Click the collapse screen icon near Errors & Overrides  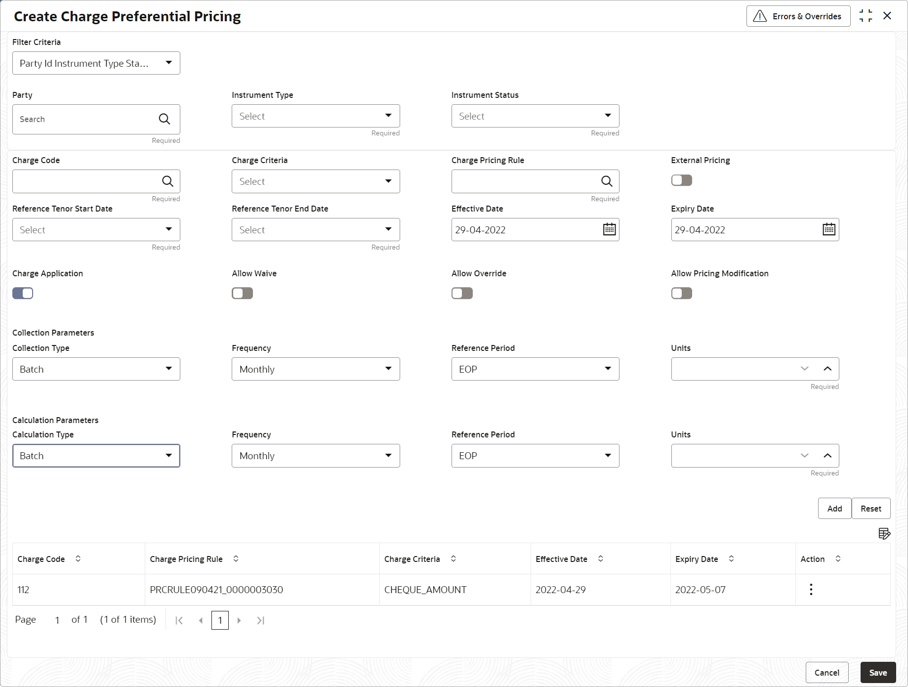coord(866,16)
